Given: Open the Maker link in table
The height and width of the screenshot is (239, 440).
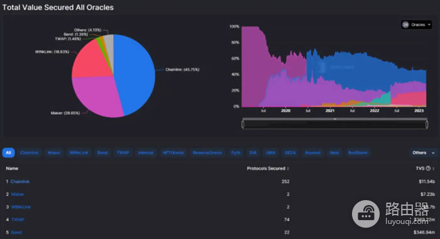Looking at the screenshot, I should point(18,194).
